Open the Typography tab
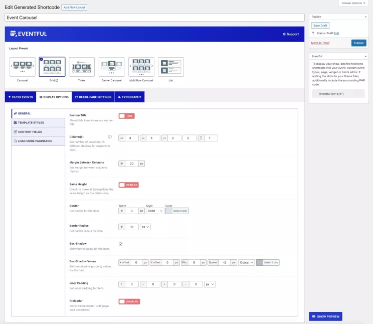 [129, 97]
